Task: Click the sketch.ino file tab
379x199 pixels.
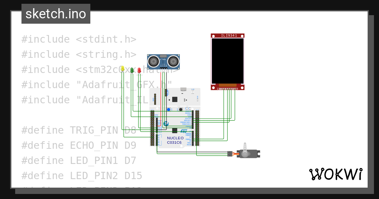Action: click(x=56, y=14)
